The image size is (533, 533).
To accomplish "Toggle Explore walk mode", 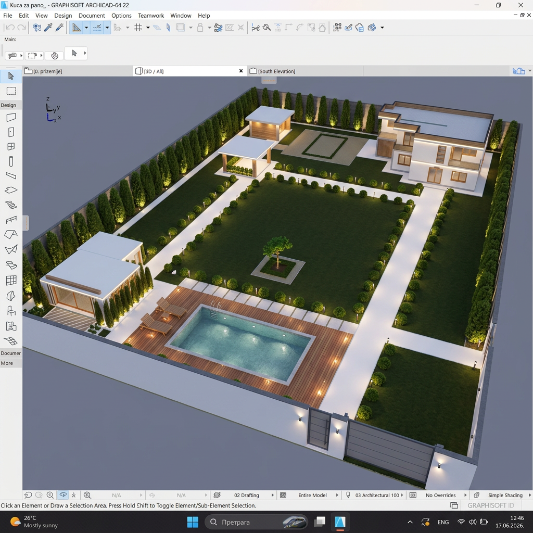I will coord(73,496).
